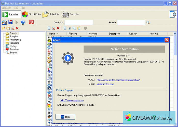Image resolution: width=178 pixels, height=127 pixels.
Task: Click the red power exit icon
Action: point(31,22)
